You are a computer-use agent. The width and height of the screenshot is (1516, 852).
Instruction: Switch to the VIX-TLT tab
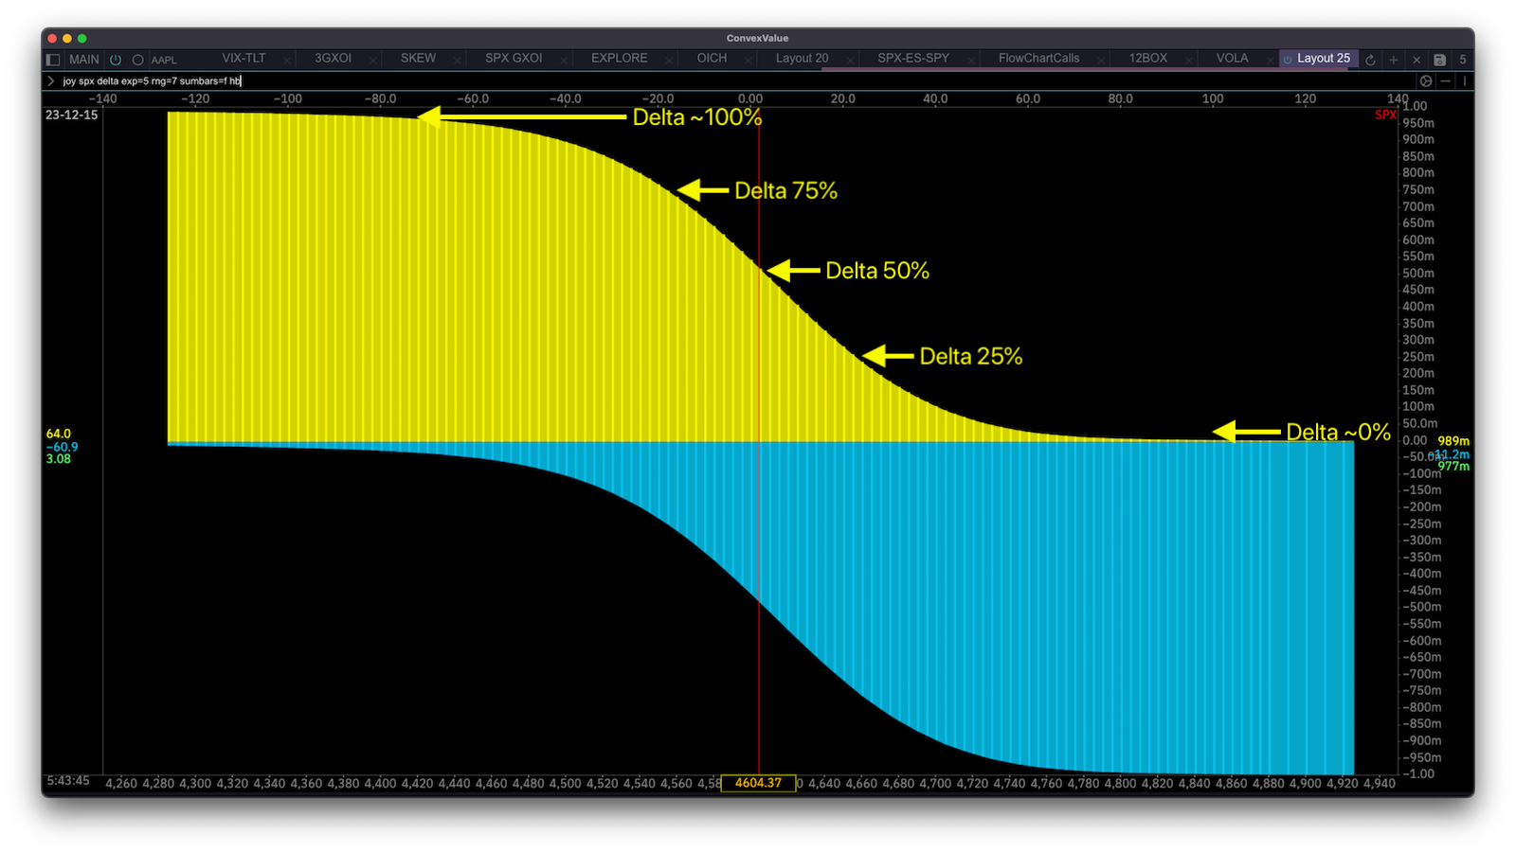tap(244, 58)
